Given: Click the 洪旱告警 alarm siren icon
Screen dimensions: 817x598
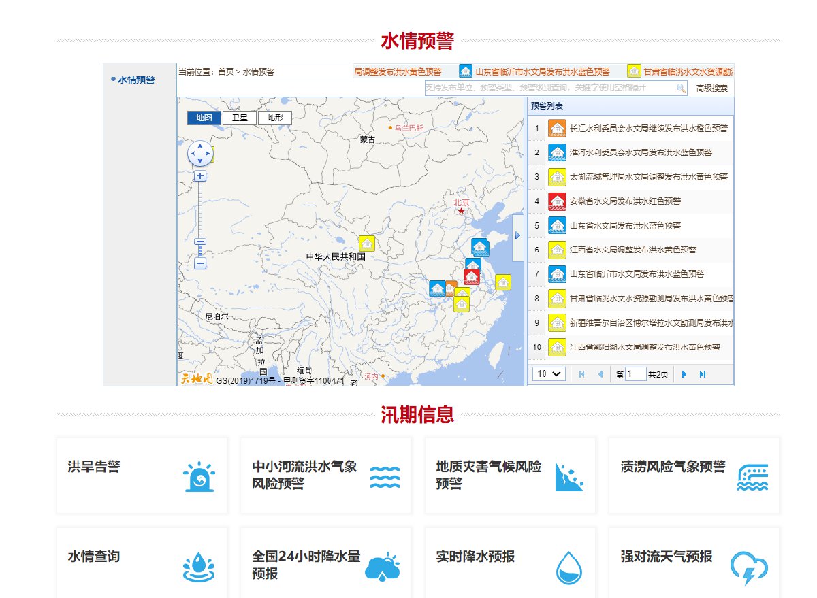Looking at the screenshot, I should [x=199, y=476].
